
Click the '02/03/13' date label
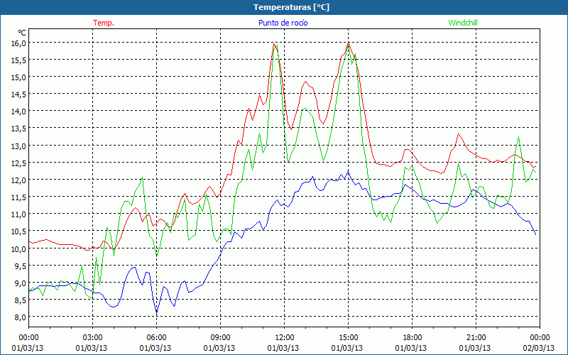click(539, 348)
